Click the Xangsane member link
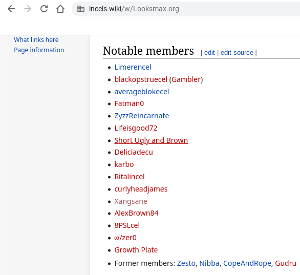Viewport: 300px width, 275px height. tap(131, 201)
